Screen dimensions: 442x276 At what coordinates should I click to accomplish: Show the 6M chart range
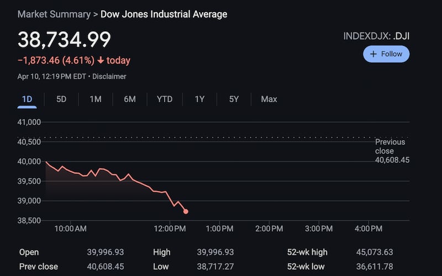coord(130,99)
